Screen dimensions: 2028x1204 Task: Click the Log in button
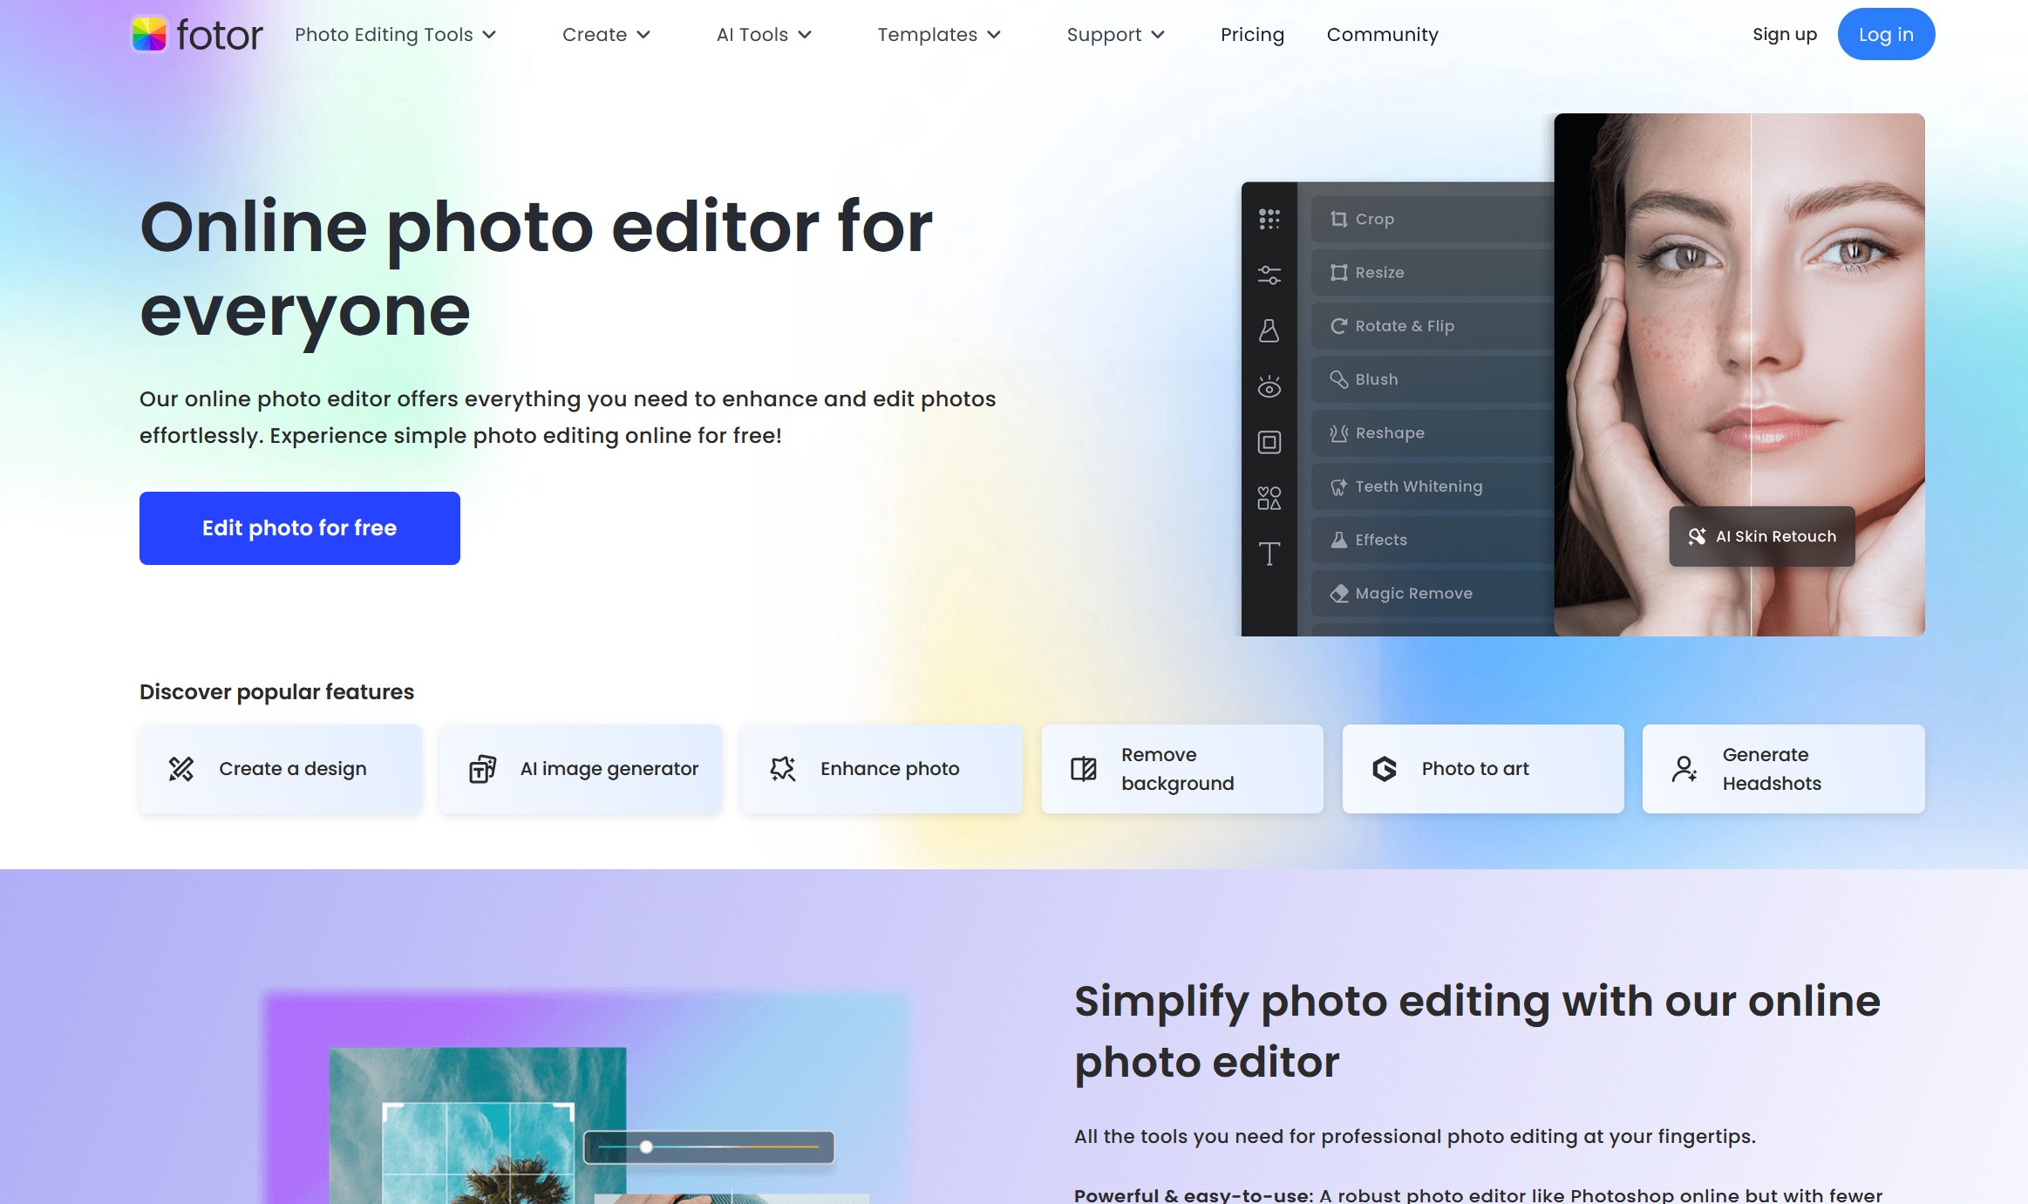click(x=1886, y=33)
